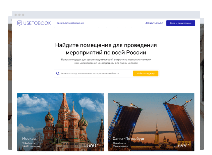Open the Санкт-Петербург city card
212x155 pixels.
tap(151, 122)
